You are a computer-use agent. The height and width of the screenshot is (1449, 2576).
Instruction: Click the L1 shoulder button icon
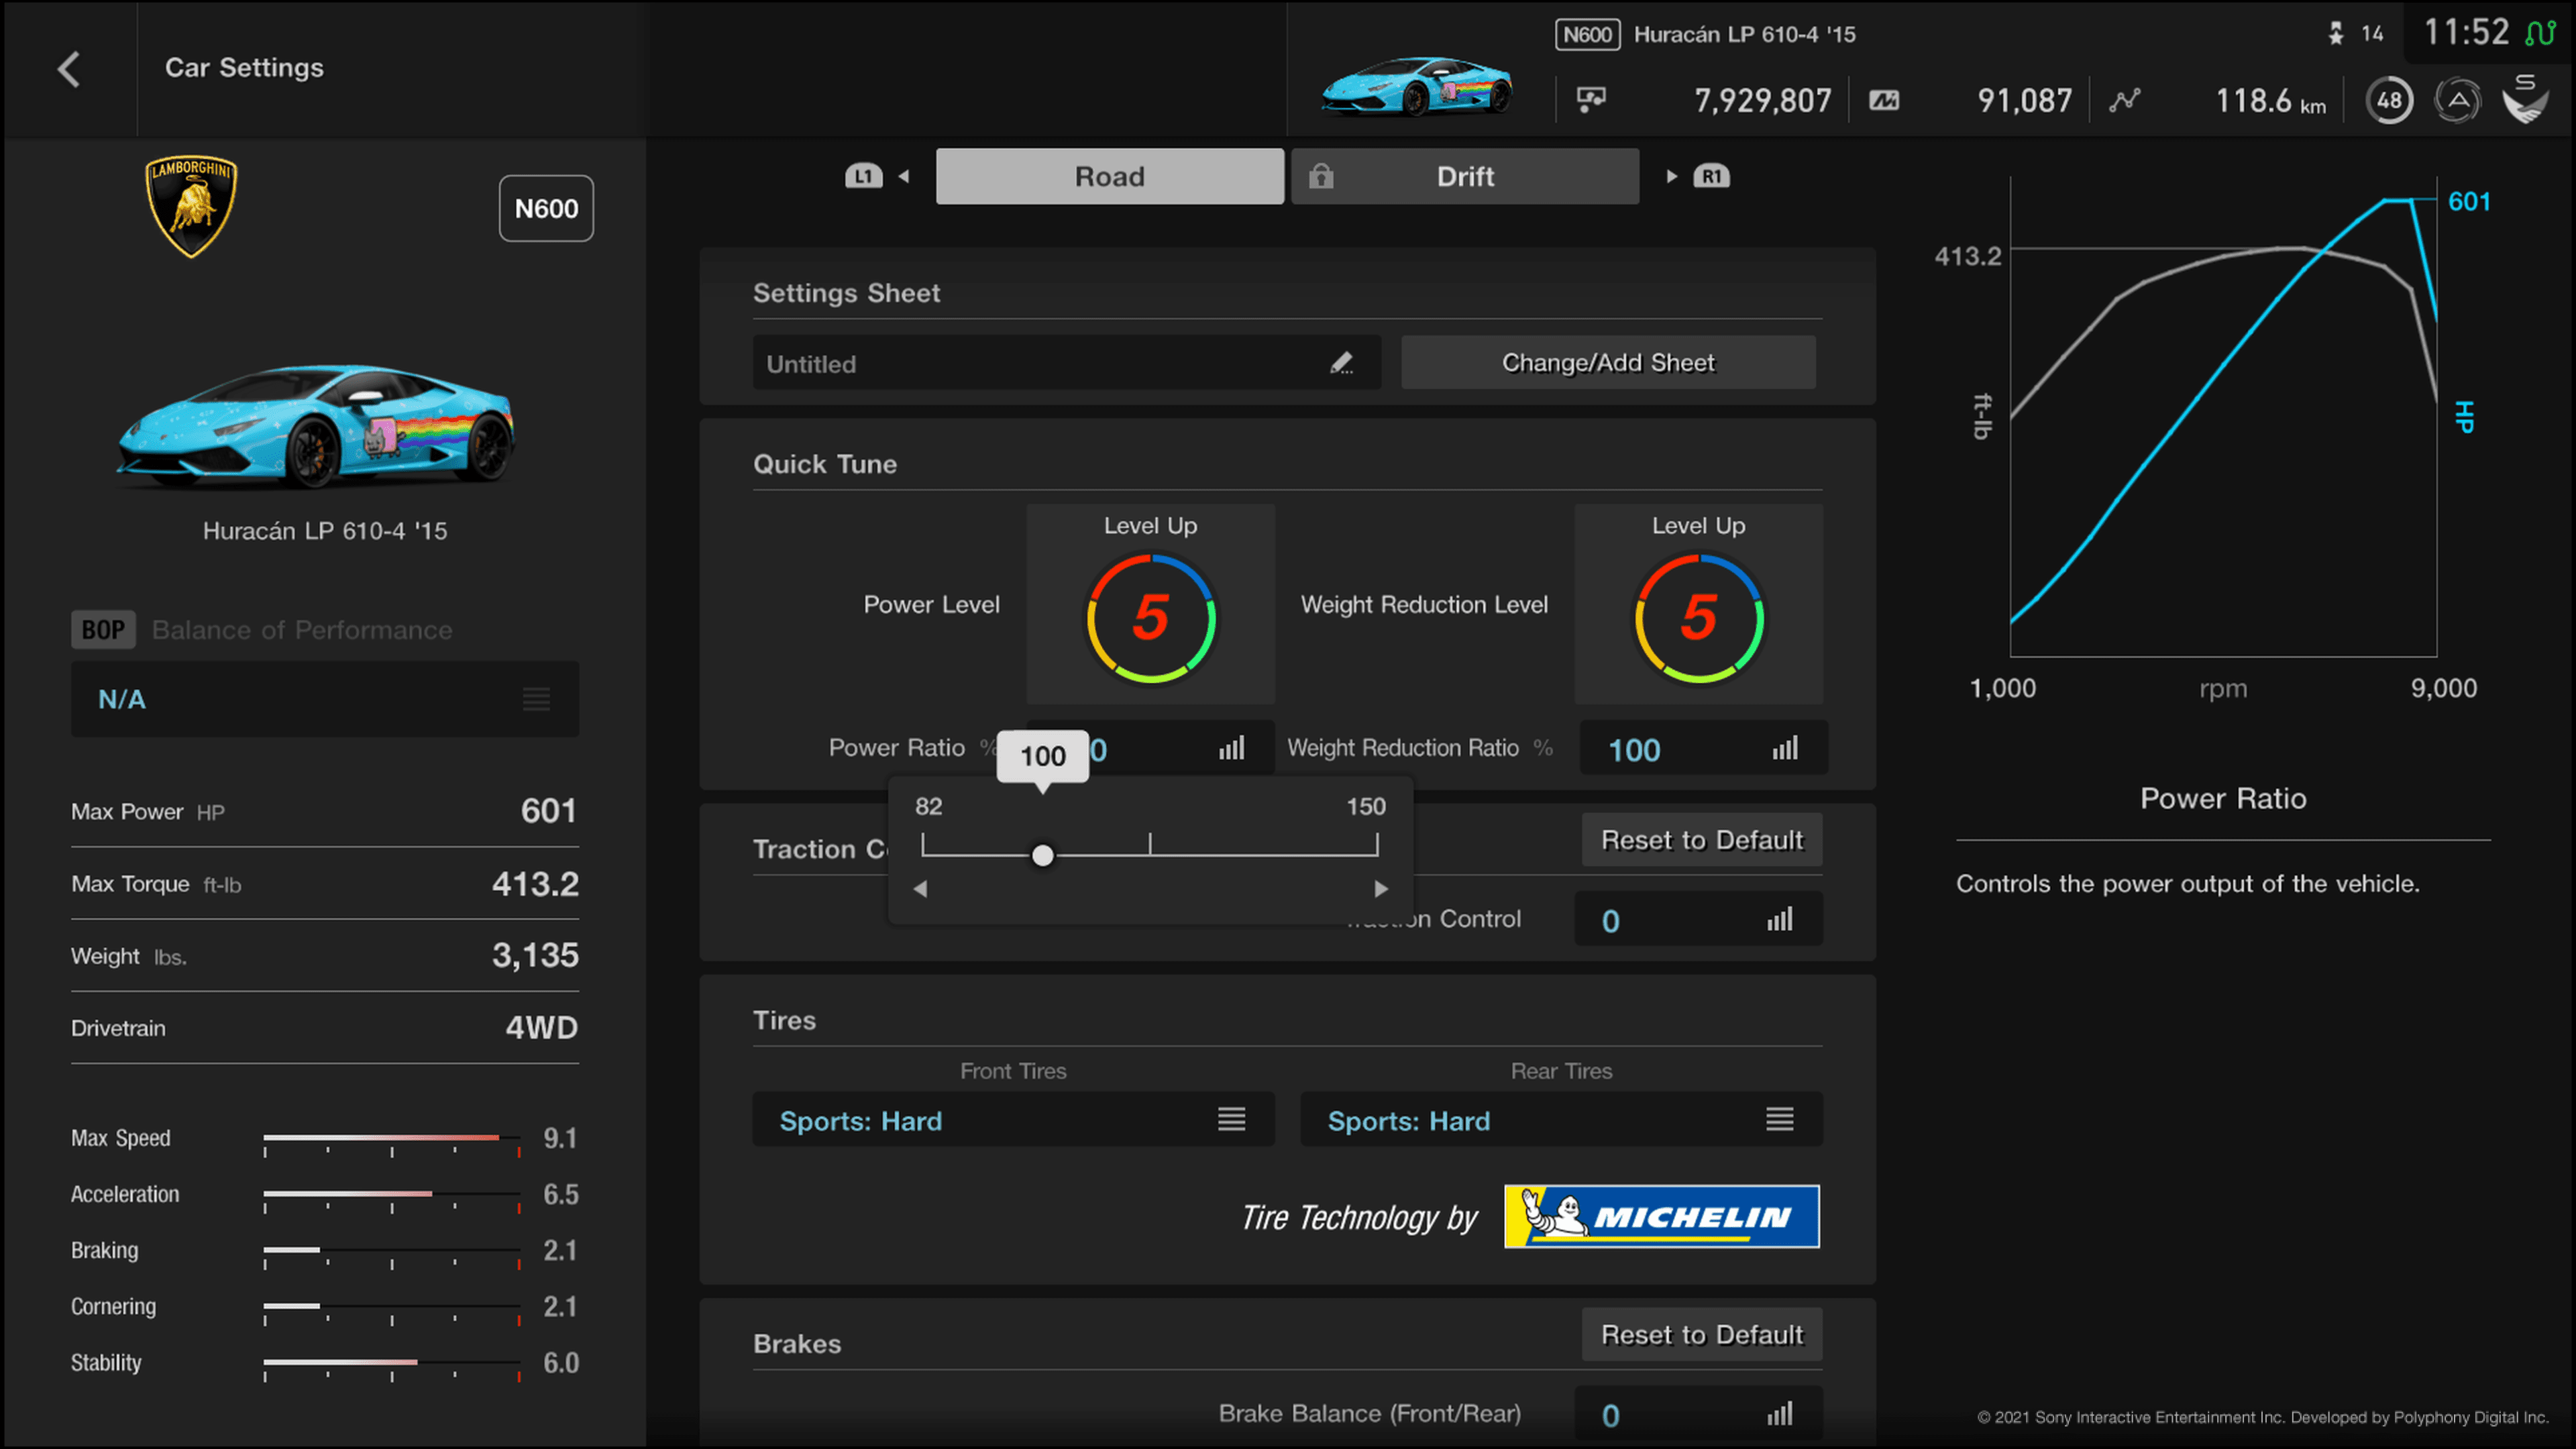point(863,176)
